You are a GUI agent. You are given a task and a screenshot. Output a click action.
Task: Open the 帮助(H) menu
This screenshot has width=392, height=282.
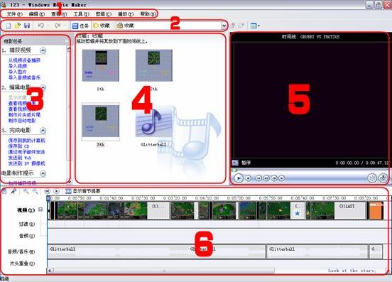click(x=148, y=14)
